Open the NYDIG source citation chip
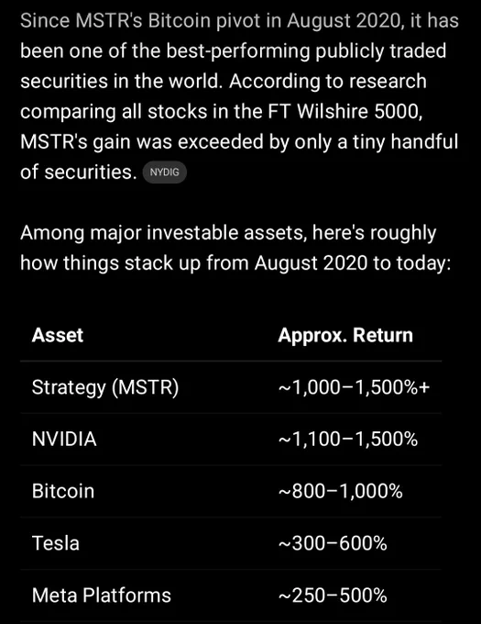This screenshot has height=624, width=481. point(164,173)
